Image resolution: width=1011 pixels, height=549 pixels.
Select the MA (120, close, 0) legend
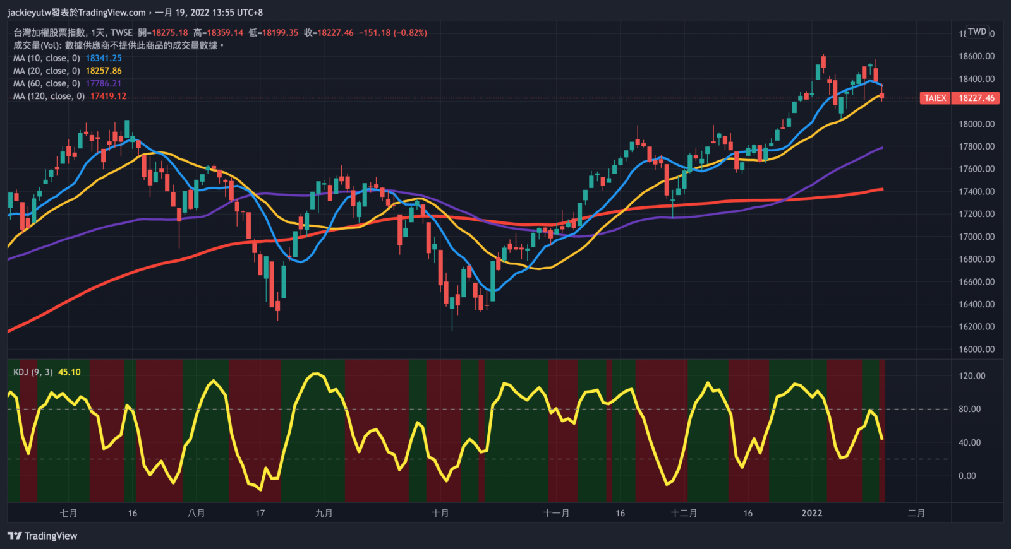coord(49,96)
